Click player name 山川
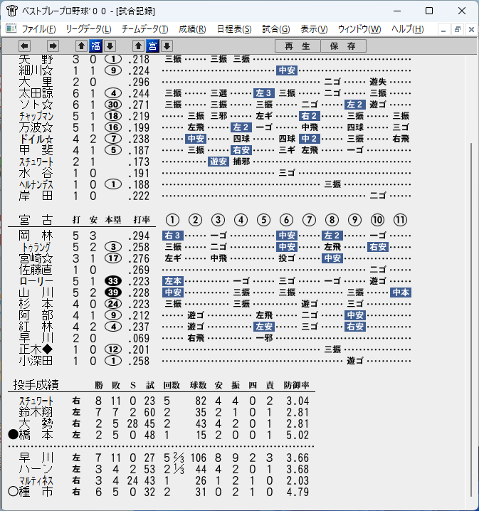 [36, 293]
